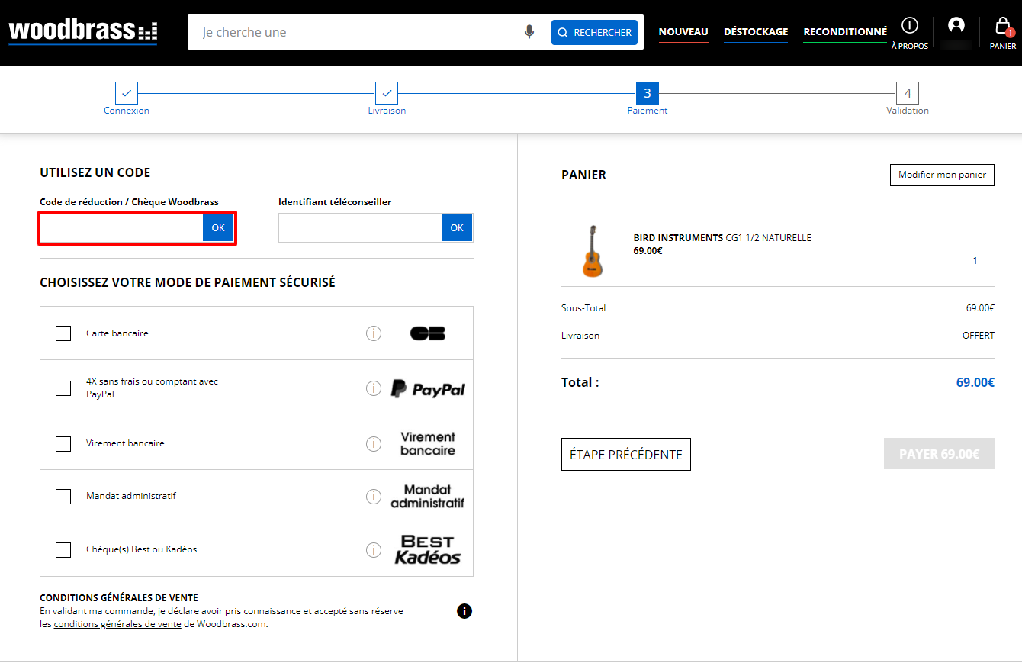
Task: Open the conditions générales de vente link
Action: pyautogui.click(x=117, y=624)
